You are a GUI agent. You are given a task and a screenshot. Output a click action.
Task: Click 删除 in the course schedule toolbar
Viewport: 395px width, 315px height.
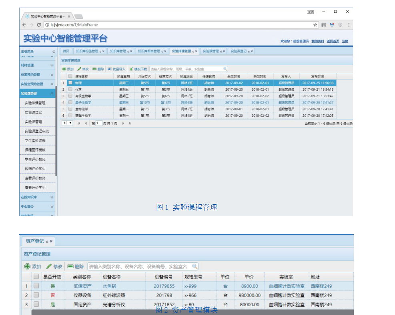coord(98,69)
